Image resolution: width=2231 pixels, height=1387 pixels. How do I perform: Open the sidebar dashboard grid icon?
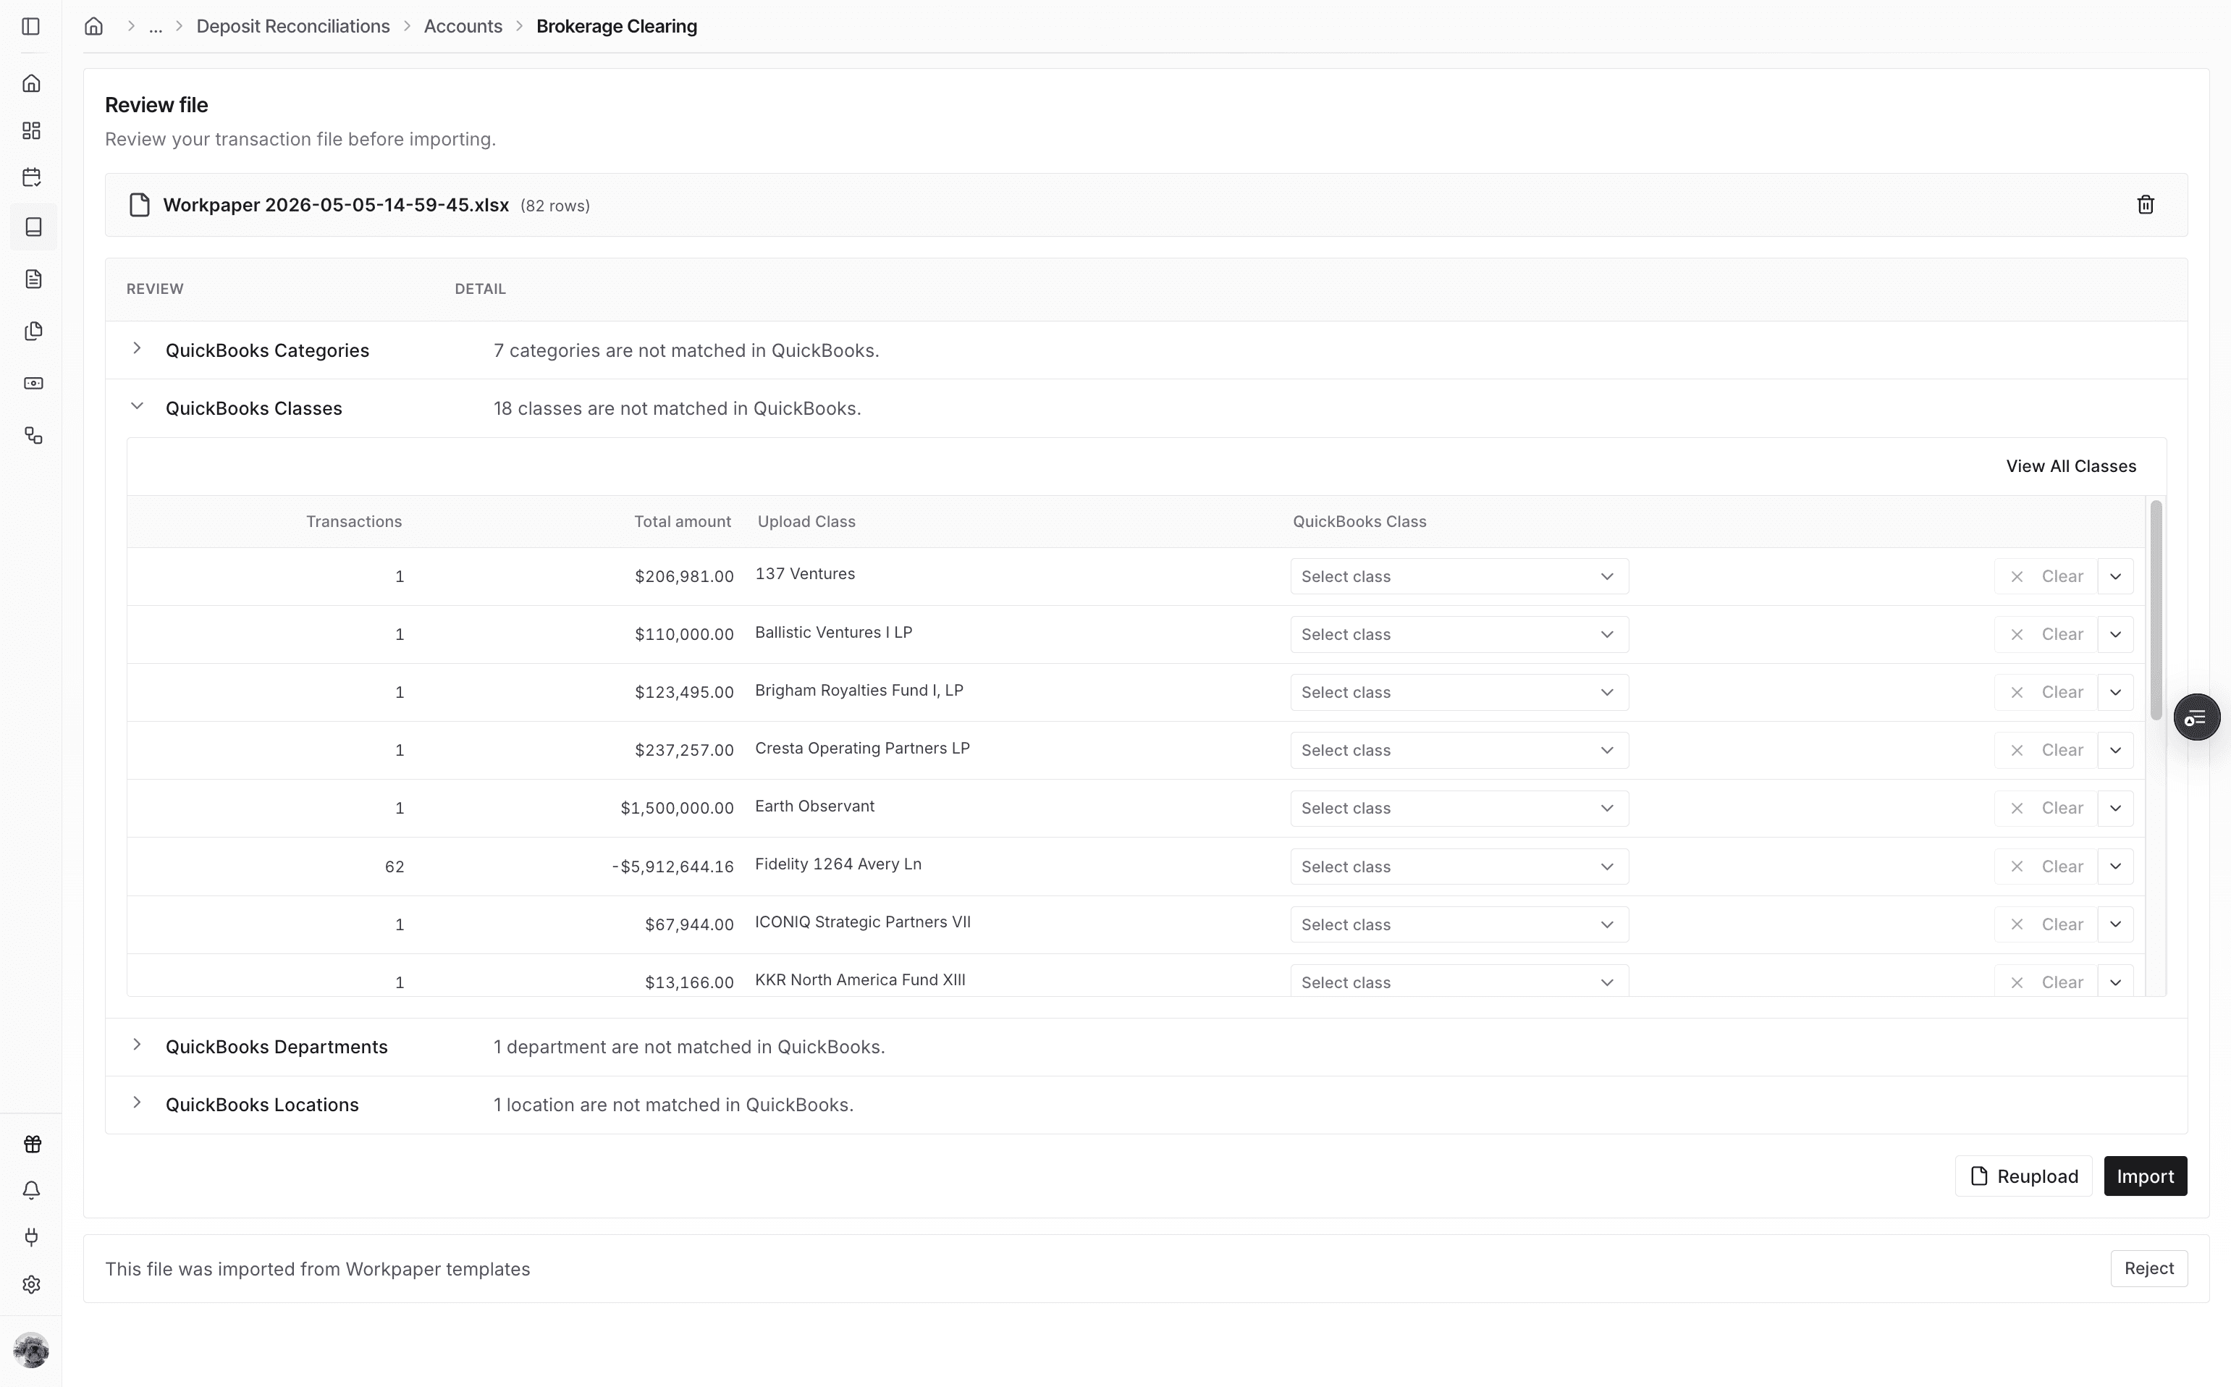31,131
